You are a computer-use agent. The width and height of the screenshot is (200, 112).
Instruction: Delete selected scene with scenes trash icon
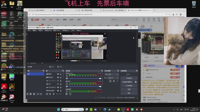pos(30,94)
